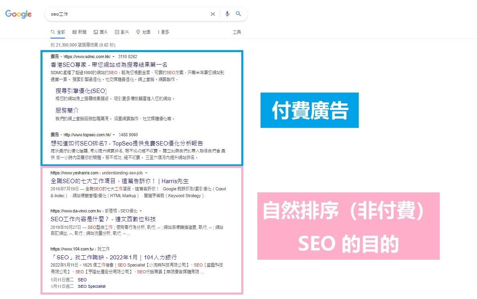This screenshot has height=299, width=477.
Task: Open the 搜尋引擎優化(SEO) sitelink
Action: [x=81, y=91]
